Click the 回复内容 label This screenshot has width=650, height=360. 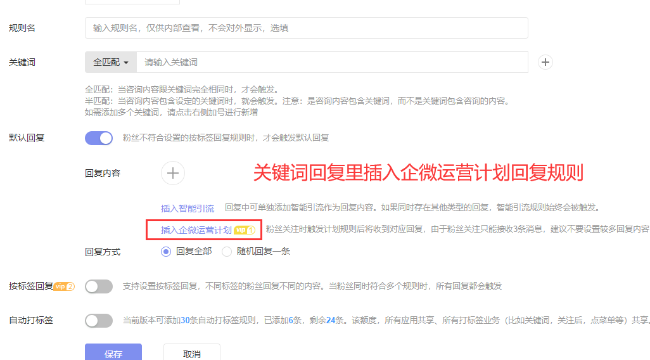point(103,174)
